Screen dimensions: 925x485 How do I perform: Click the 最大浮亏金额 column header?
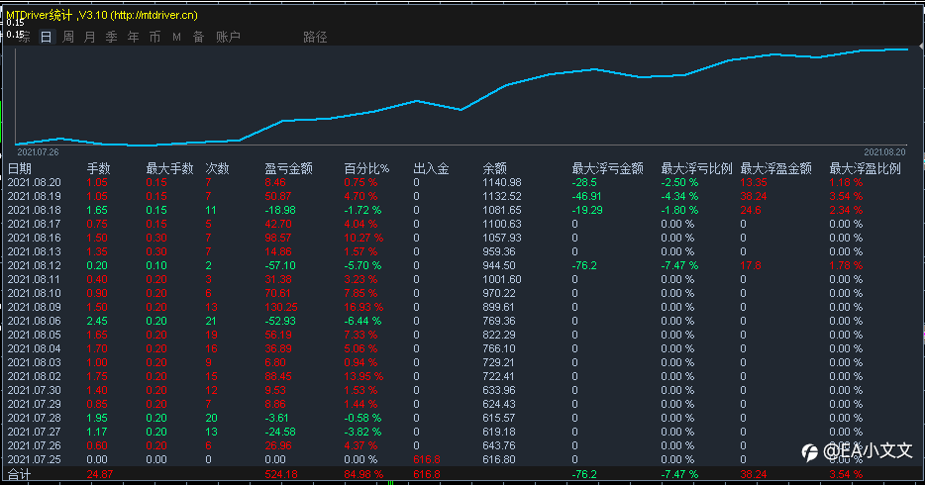pos(608,168)
